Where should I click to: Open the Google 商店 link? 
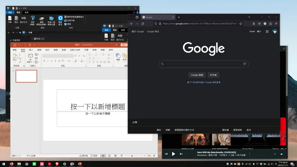click(153, 31)
